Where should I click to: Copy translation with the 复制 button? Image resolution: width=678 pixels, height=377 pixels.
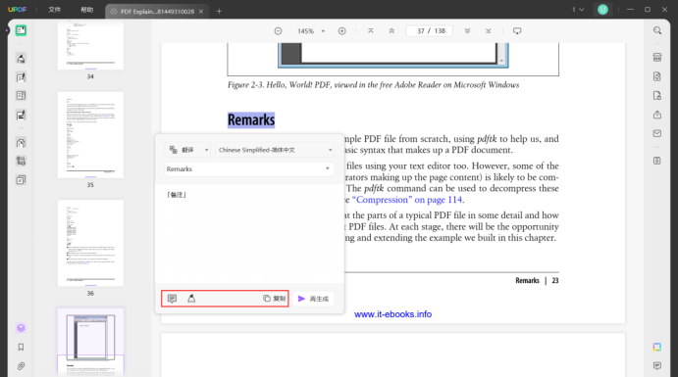(275, 299)
